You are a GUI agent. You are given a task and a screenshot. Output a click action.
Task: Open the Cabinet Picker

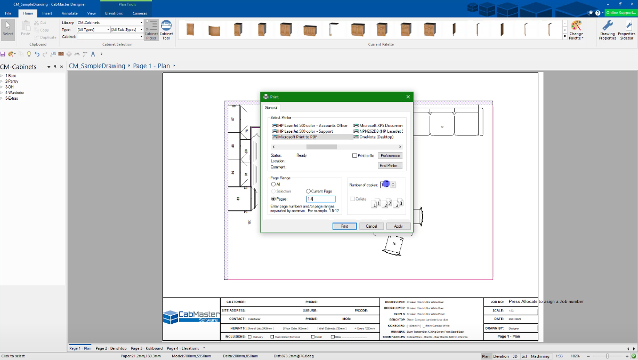[x=151, y=30]
